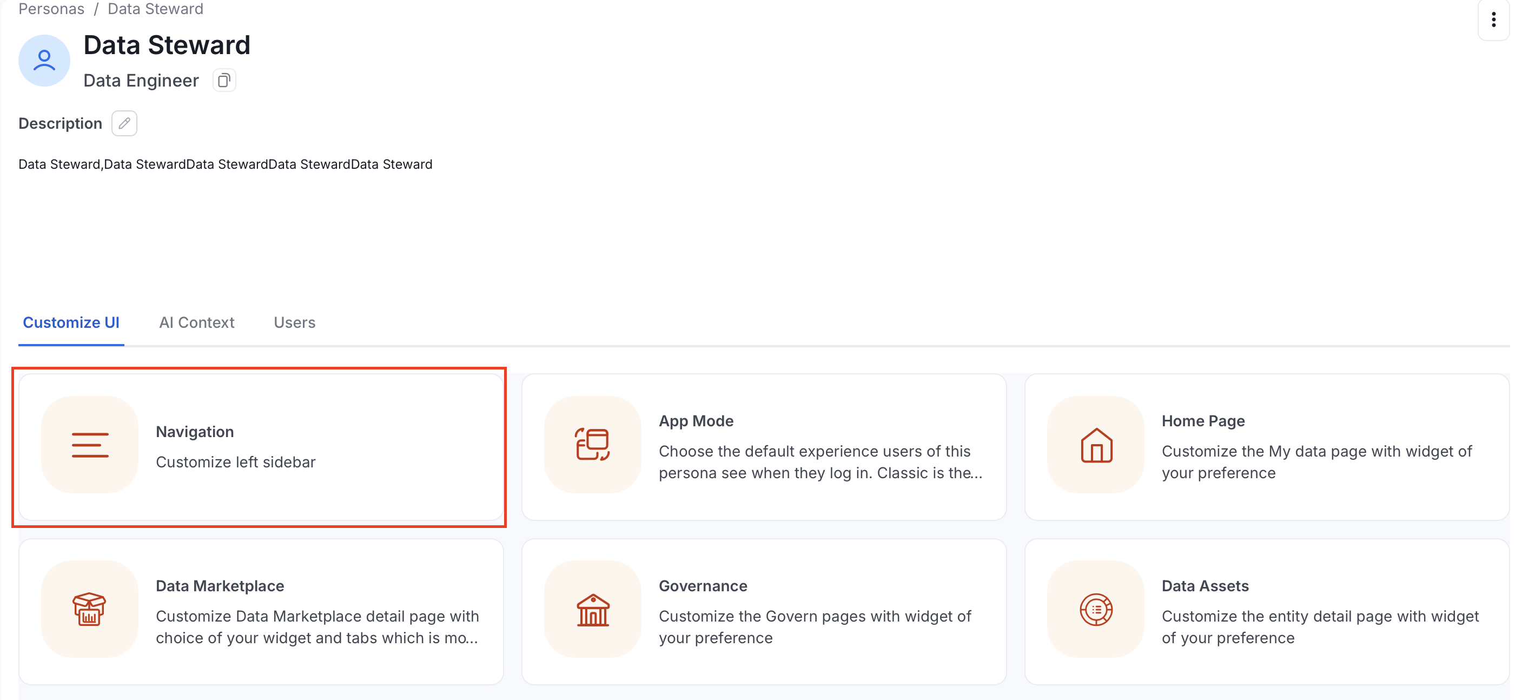The image size is (1522, 700).
Task: Click 'Customize the My data page' description
Action: pyautogui.click(x=1316, y=462)
